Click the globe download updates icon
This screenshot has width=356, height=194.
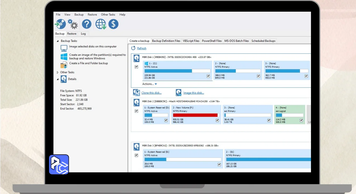click(x=101, y=24)
